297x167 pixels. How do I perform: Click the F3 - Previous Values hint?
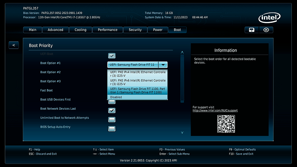tap(172, 149)
